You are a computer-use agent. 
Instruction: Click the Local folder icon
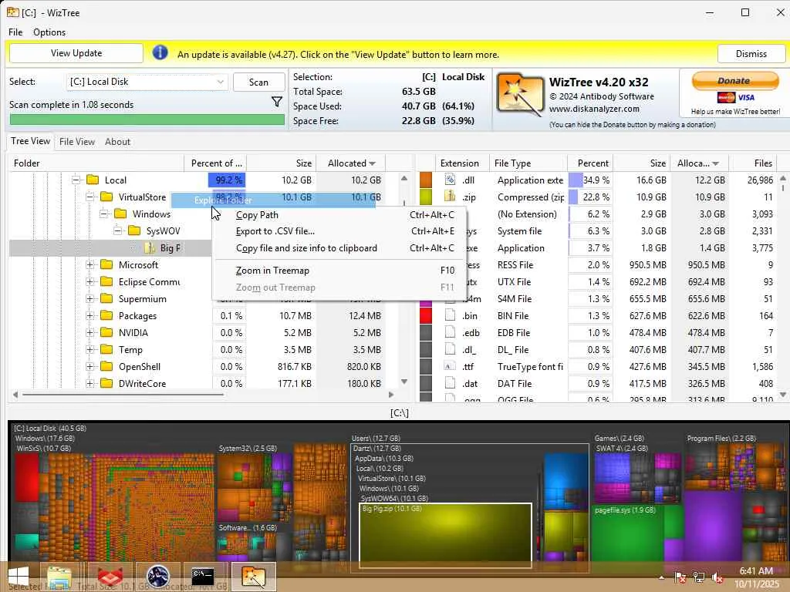[x=93, y=180]
